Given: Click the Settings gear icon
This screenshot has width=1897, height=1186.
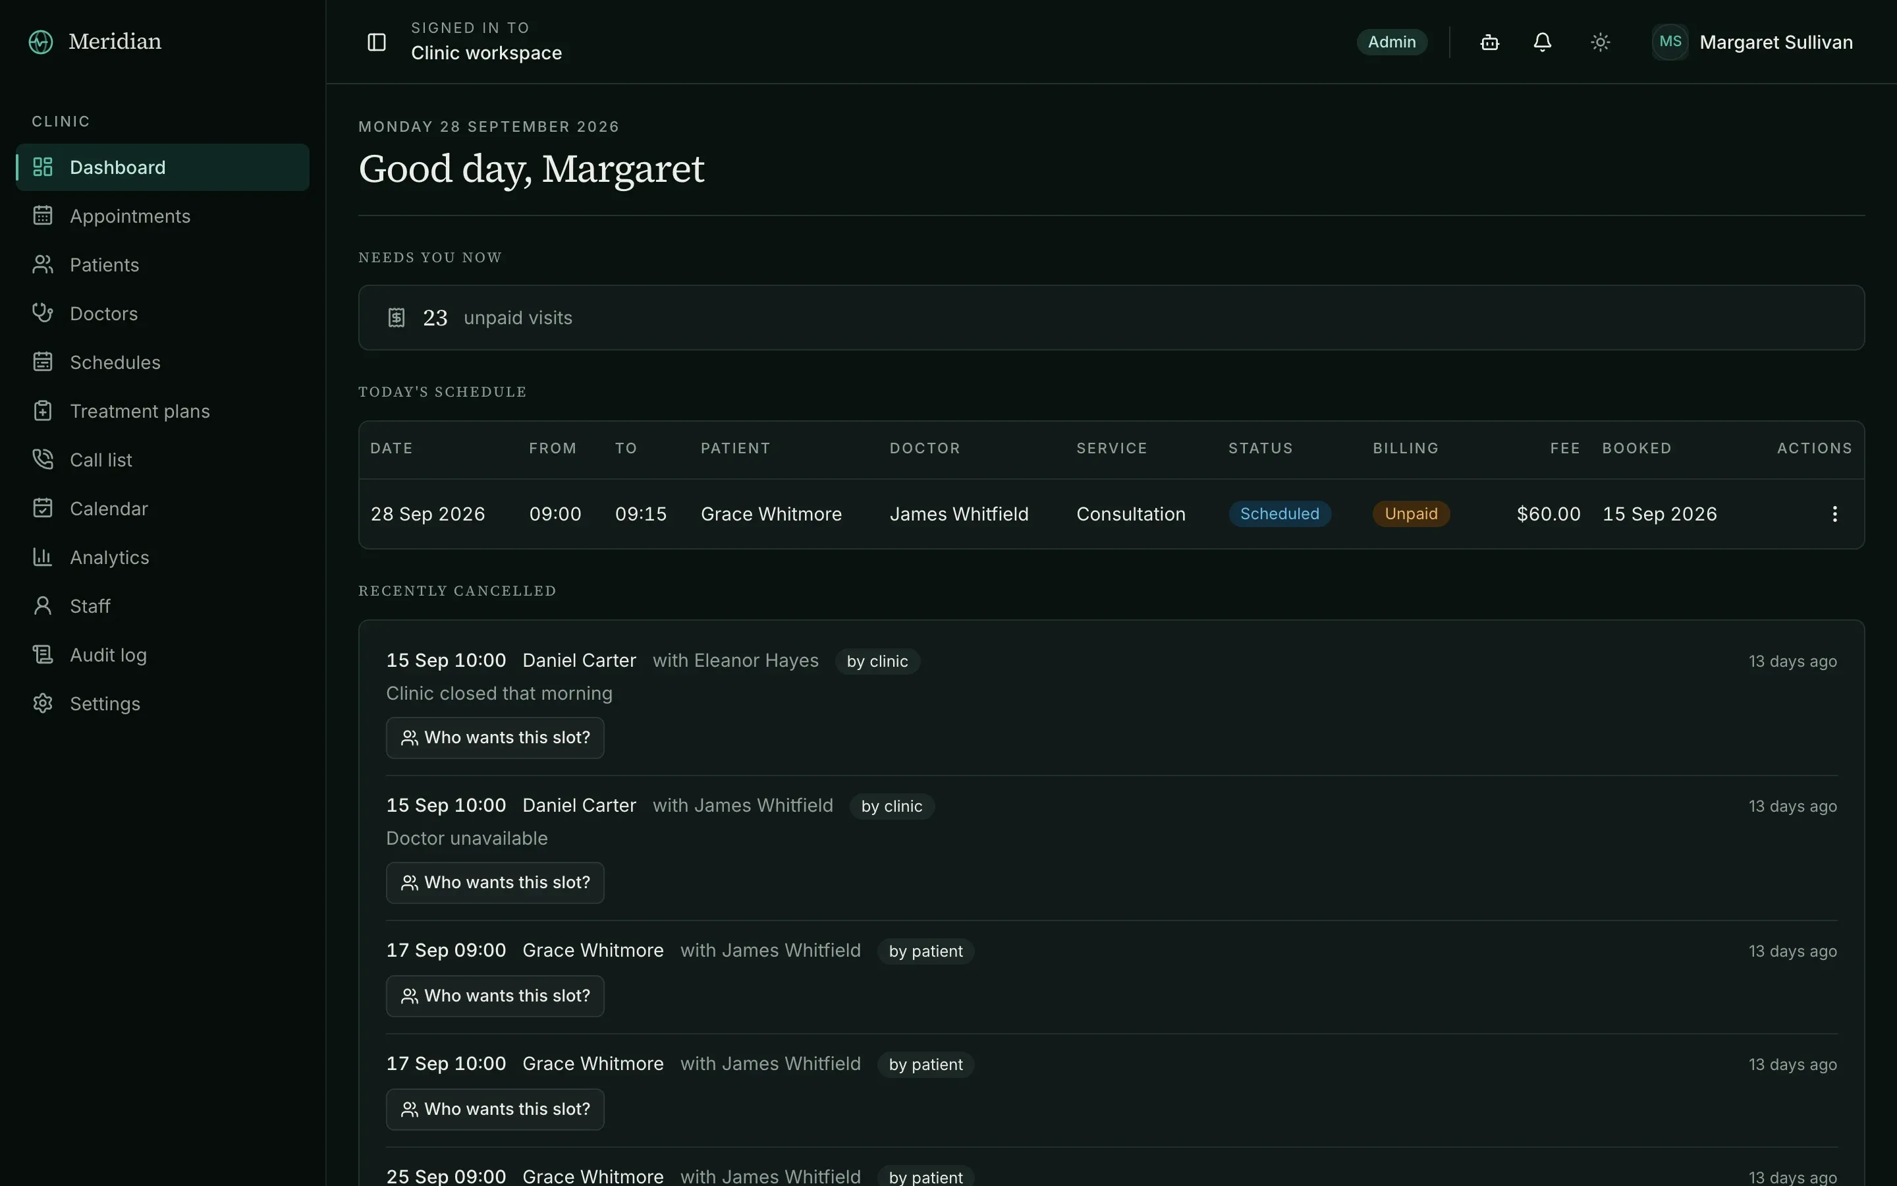Looking at the screenshot, I should tap(43, 704).
